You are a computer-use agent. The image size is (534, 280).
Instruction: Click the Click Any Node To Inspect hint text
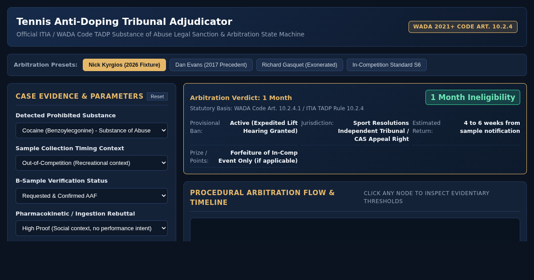[x=426, y=197]
